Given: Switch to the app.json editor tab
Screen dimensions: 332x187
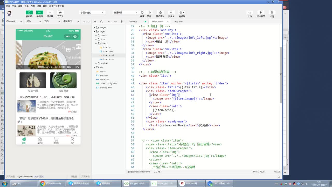Looking at the screenshot, I should point(178,22).
